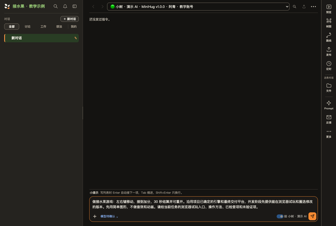Send the message with orange send button

click(x=312, y=216)
